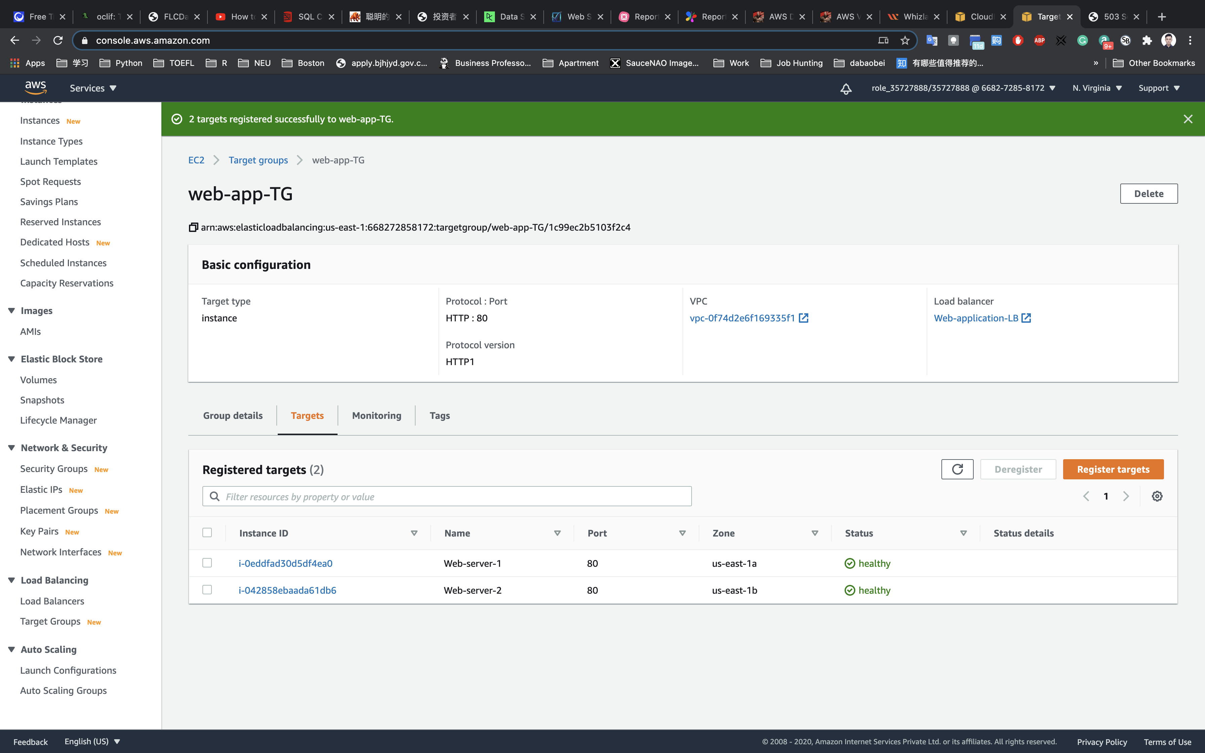Screen dimensions: 1205x753
Task: Collapse the Load Balancing sidebar section
Action: 11,580
